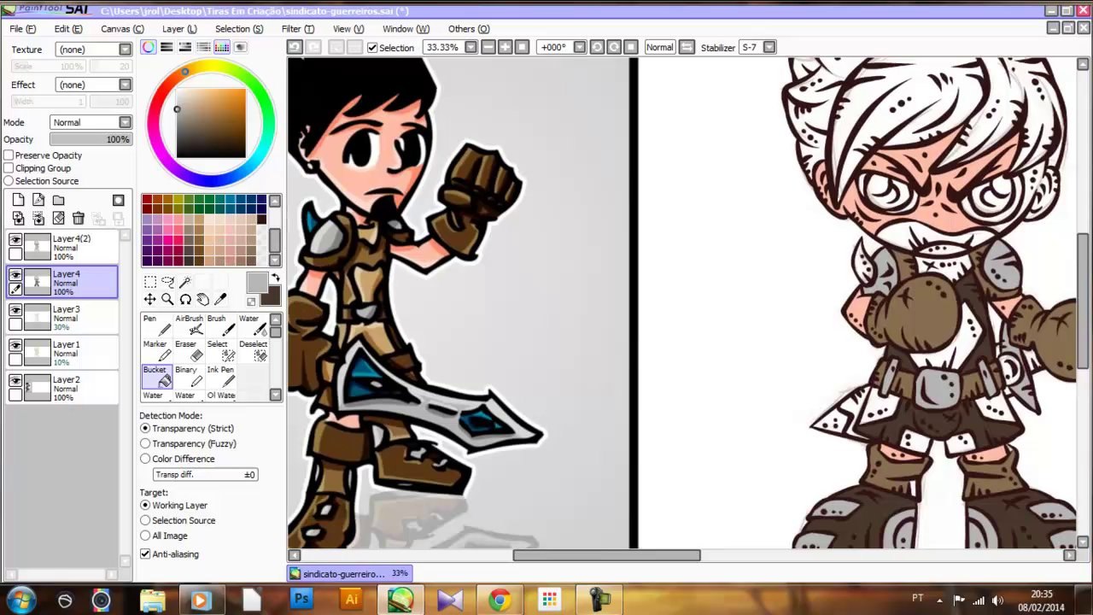Zoom in with the plus button
This screenshot has height=615, width=1093.
(x=505, y=47)
